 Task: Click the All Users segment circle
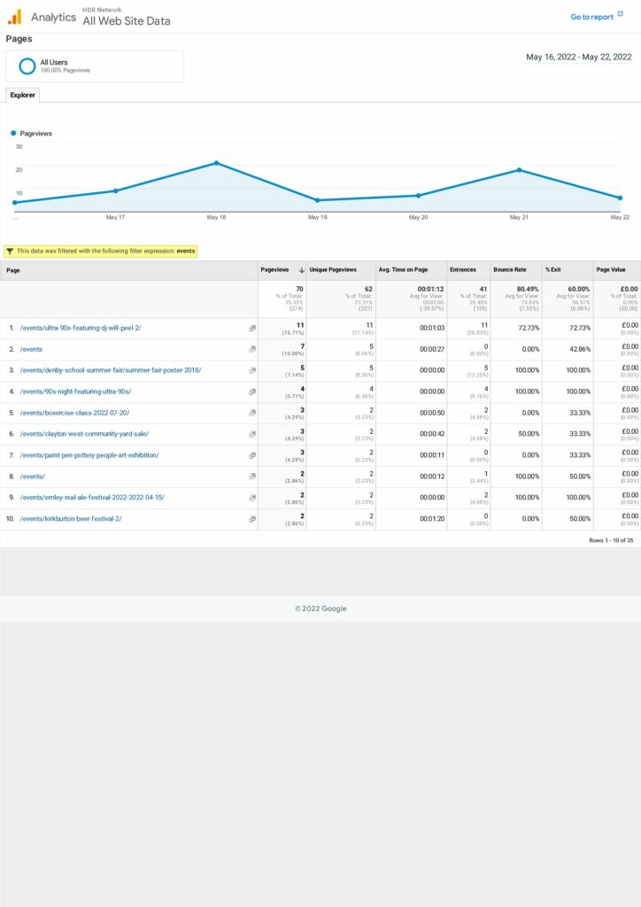[x=27, y=66]
